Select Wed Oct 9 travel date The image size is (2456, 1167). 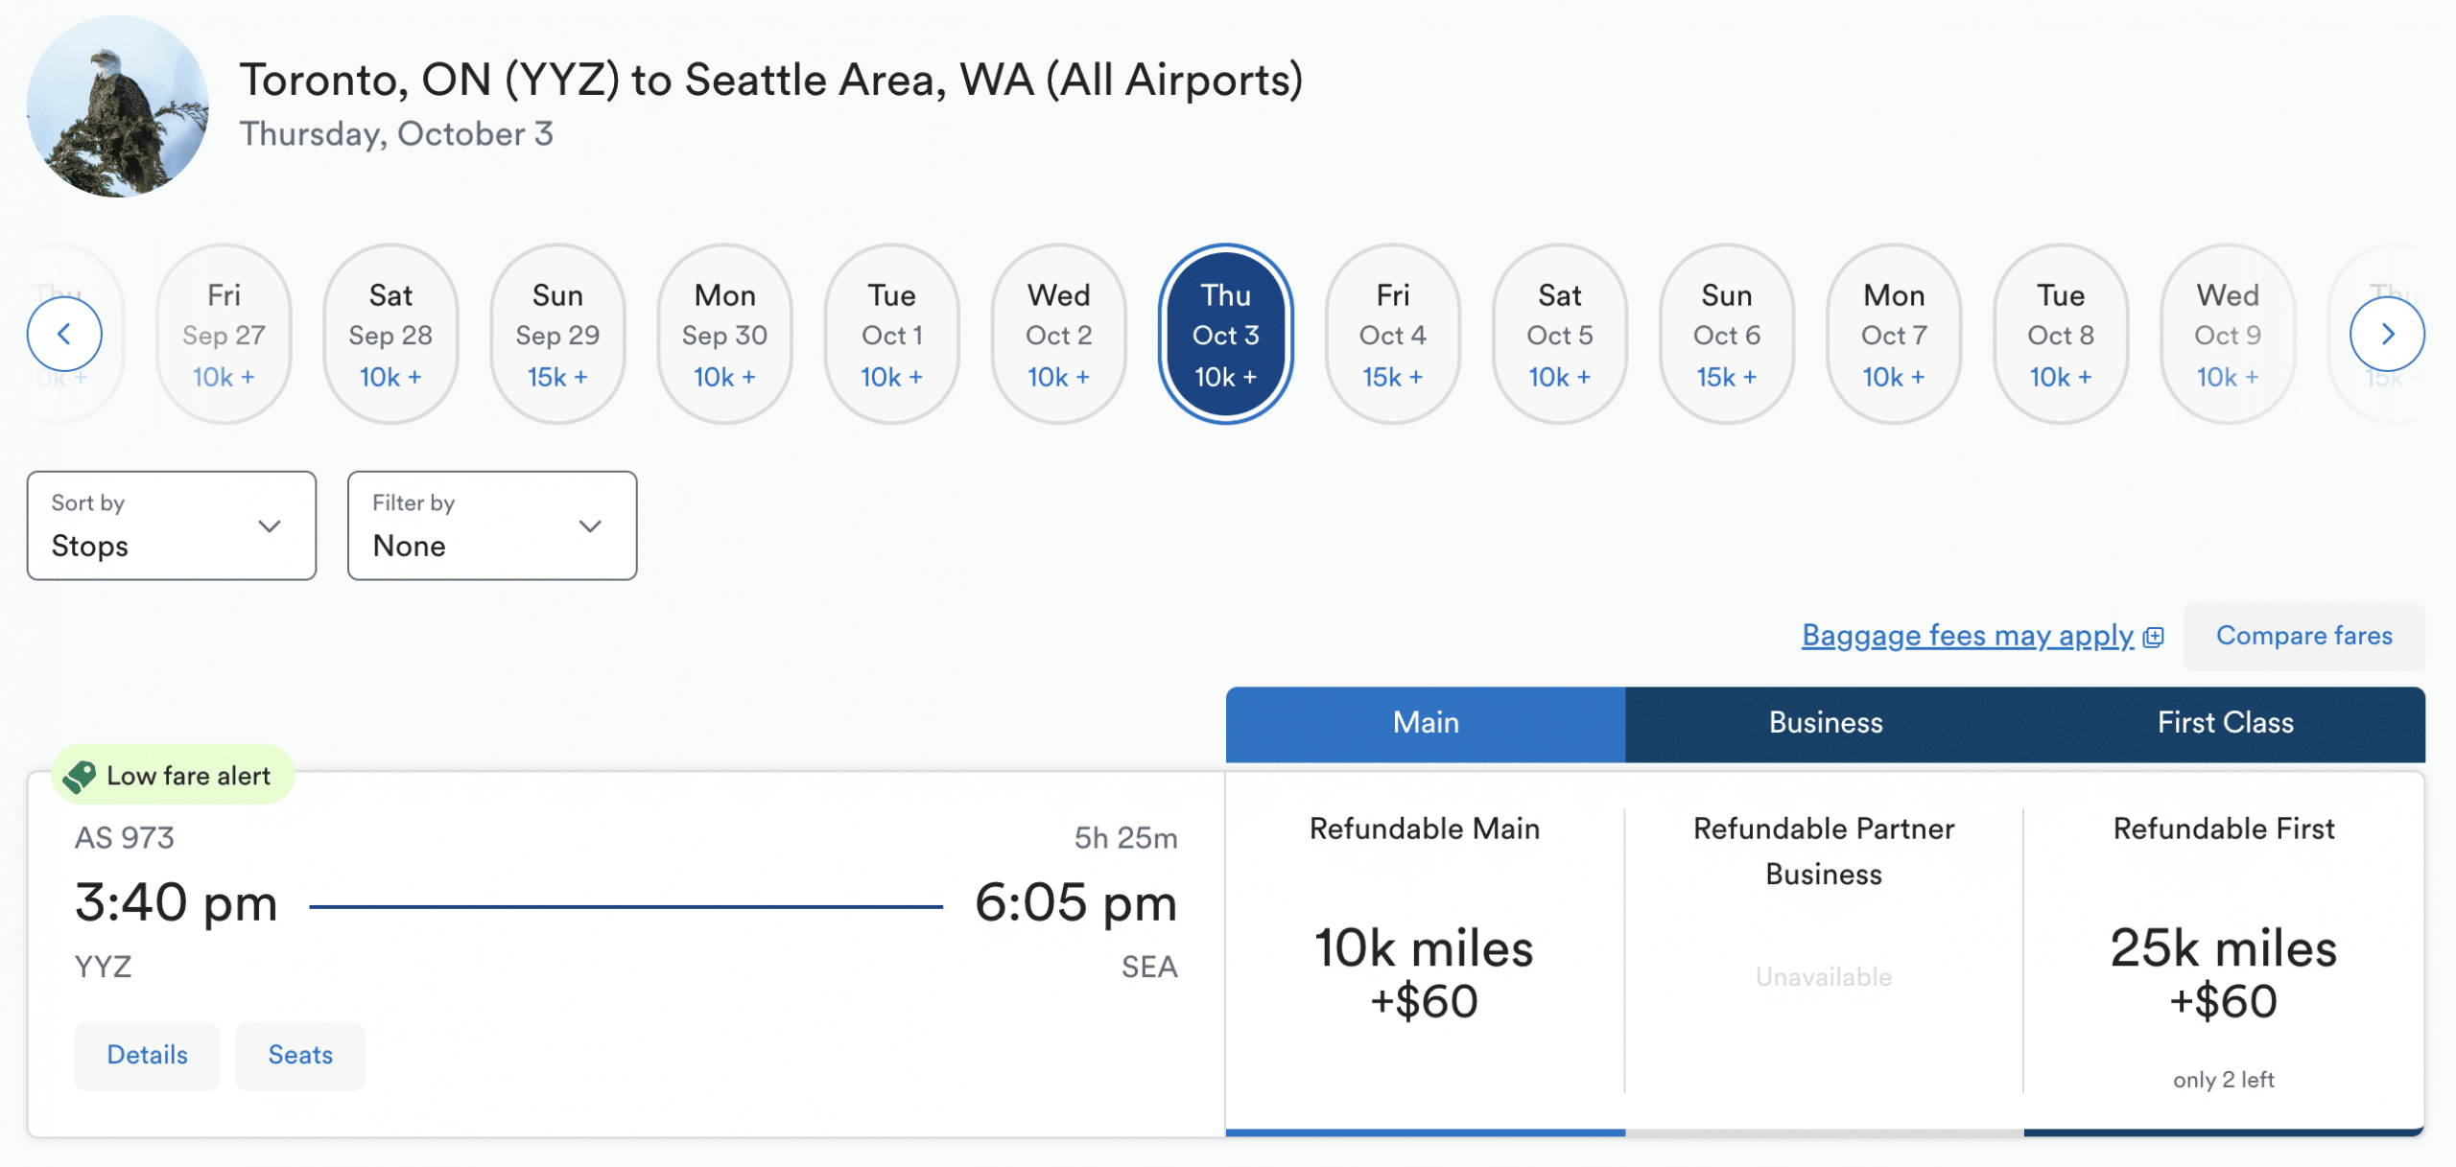pyautogui.click(x=2228, y=334)
